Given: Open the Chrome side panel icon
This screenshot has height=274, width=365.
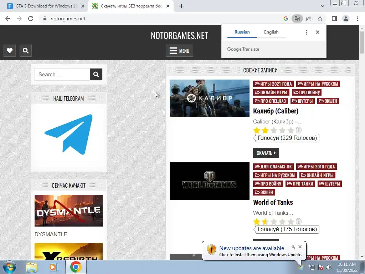Looking at the screenshot, I should pos(334,19).
